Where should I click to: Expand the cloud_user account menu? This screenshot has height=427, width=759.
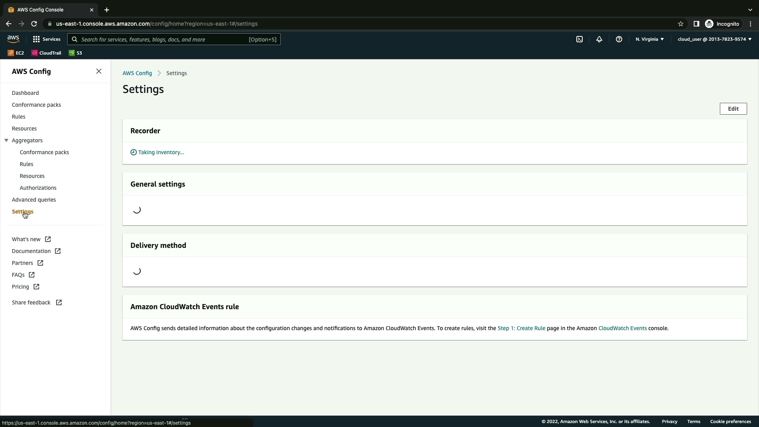[x=714, y=39]
